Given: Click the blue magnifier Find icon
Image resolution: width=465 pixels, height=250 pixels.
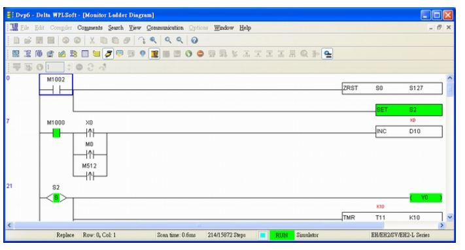Looking at the screenshot, I should tap(153, 40).
